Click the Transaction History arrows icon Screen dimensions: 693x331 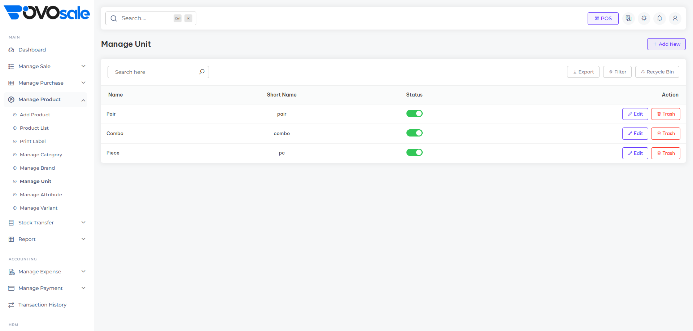tap(11, 305)
